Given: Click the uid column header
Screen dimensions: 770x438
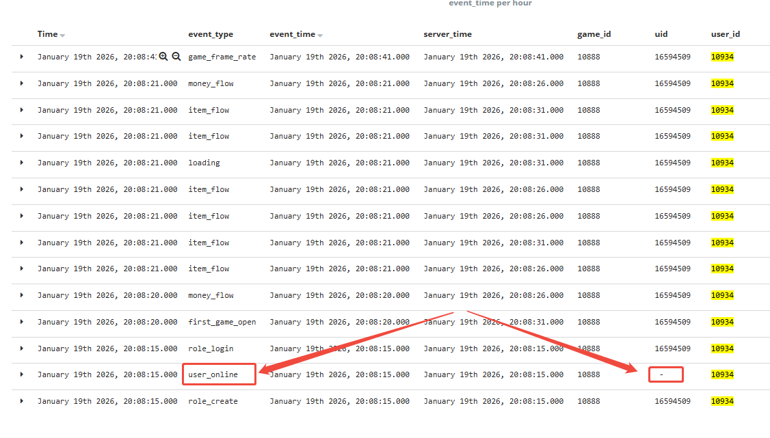Looking at the screenshot, I should coord(661,34).
